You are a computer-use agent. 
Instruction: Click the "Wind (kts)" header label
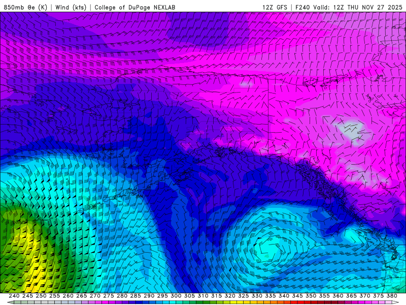click(71, 7)
